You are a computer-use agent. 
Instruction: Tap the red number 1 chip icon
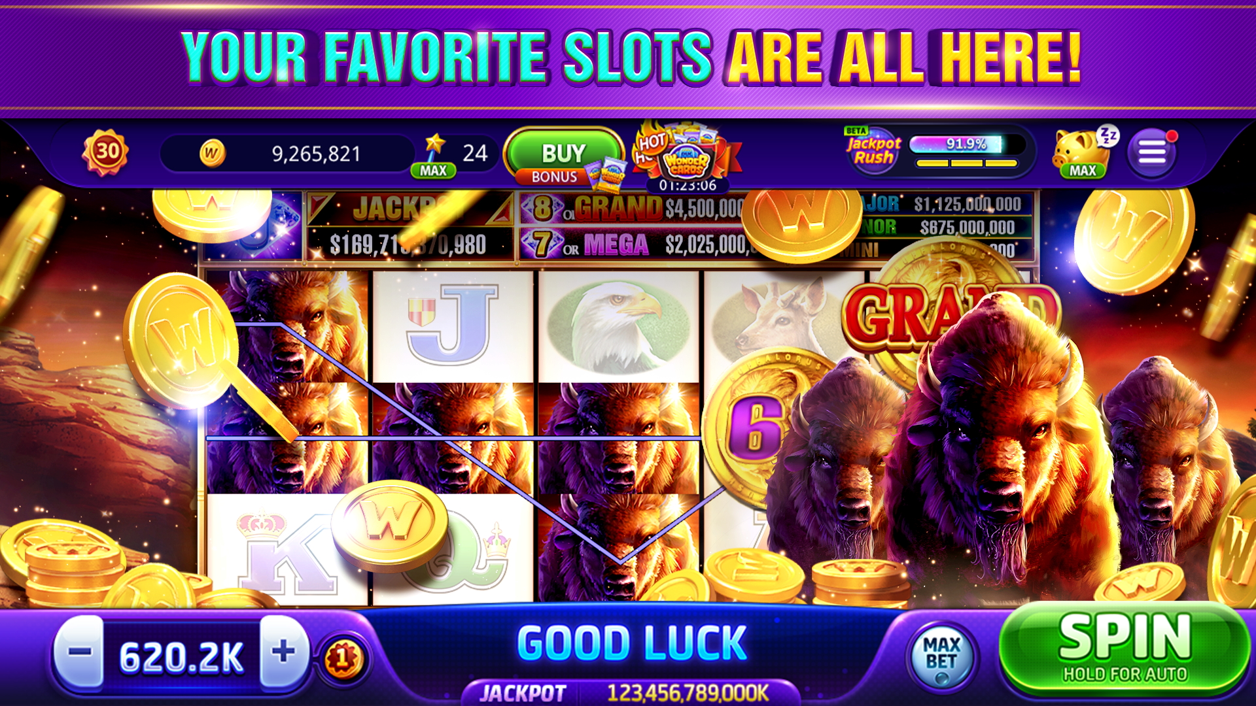pos(342,657)
